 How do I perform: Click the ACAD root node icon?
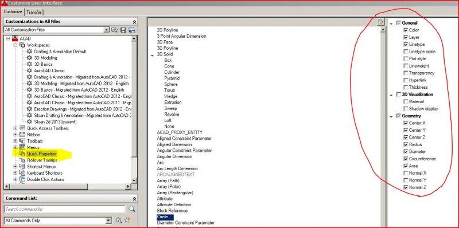15,38
